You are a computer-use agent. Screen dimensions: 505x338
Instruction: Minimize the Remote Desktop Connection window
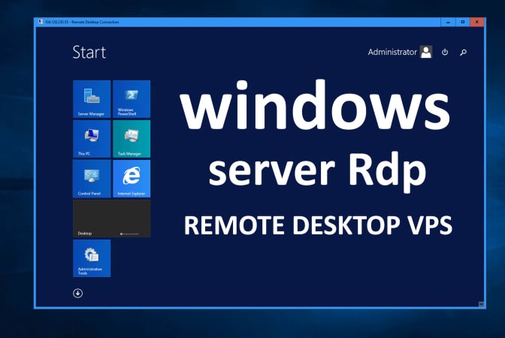click(x=448, y=22)
